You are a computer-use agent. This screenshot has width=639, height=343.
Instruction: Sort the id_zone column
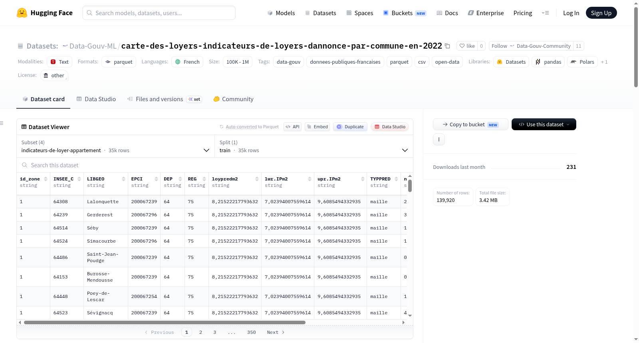pyautogui.click(x=46, y=179)
